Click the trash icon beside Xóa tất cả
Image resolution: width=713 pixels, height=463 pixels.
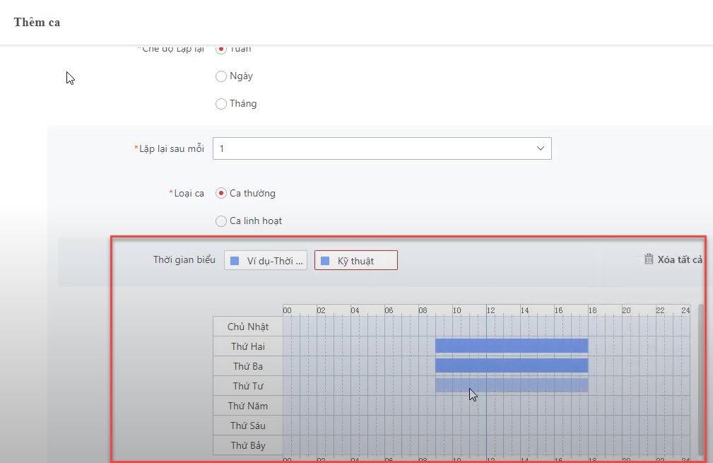tap(649, 259)
